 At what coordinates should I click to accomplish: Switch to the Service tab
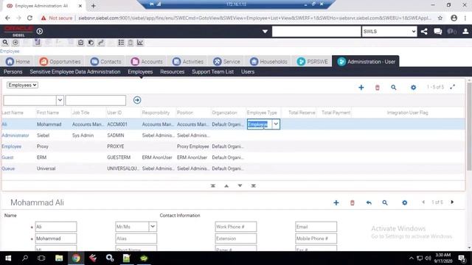point(226,62)
